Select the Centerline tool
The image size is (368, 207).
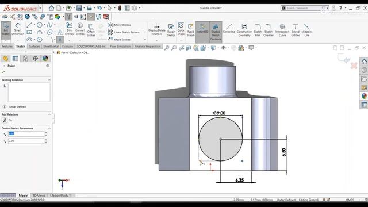pos(229,28)
